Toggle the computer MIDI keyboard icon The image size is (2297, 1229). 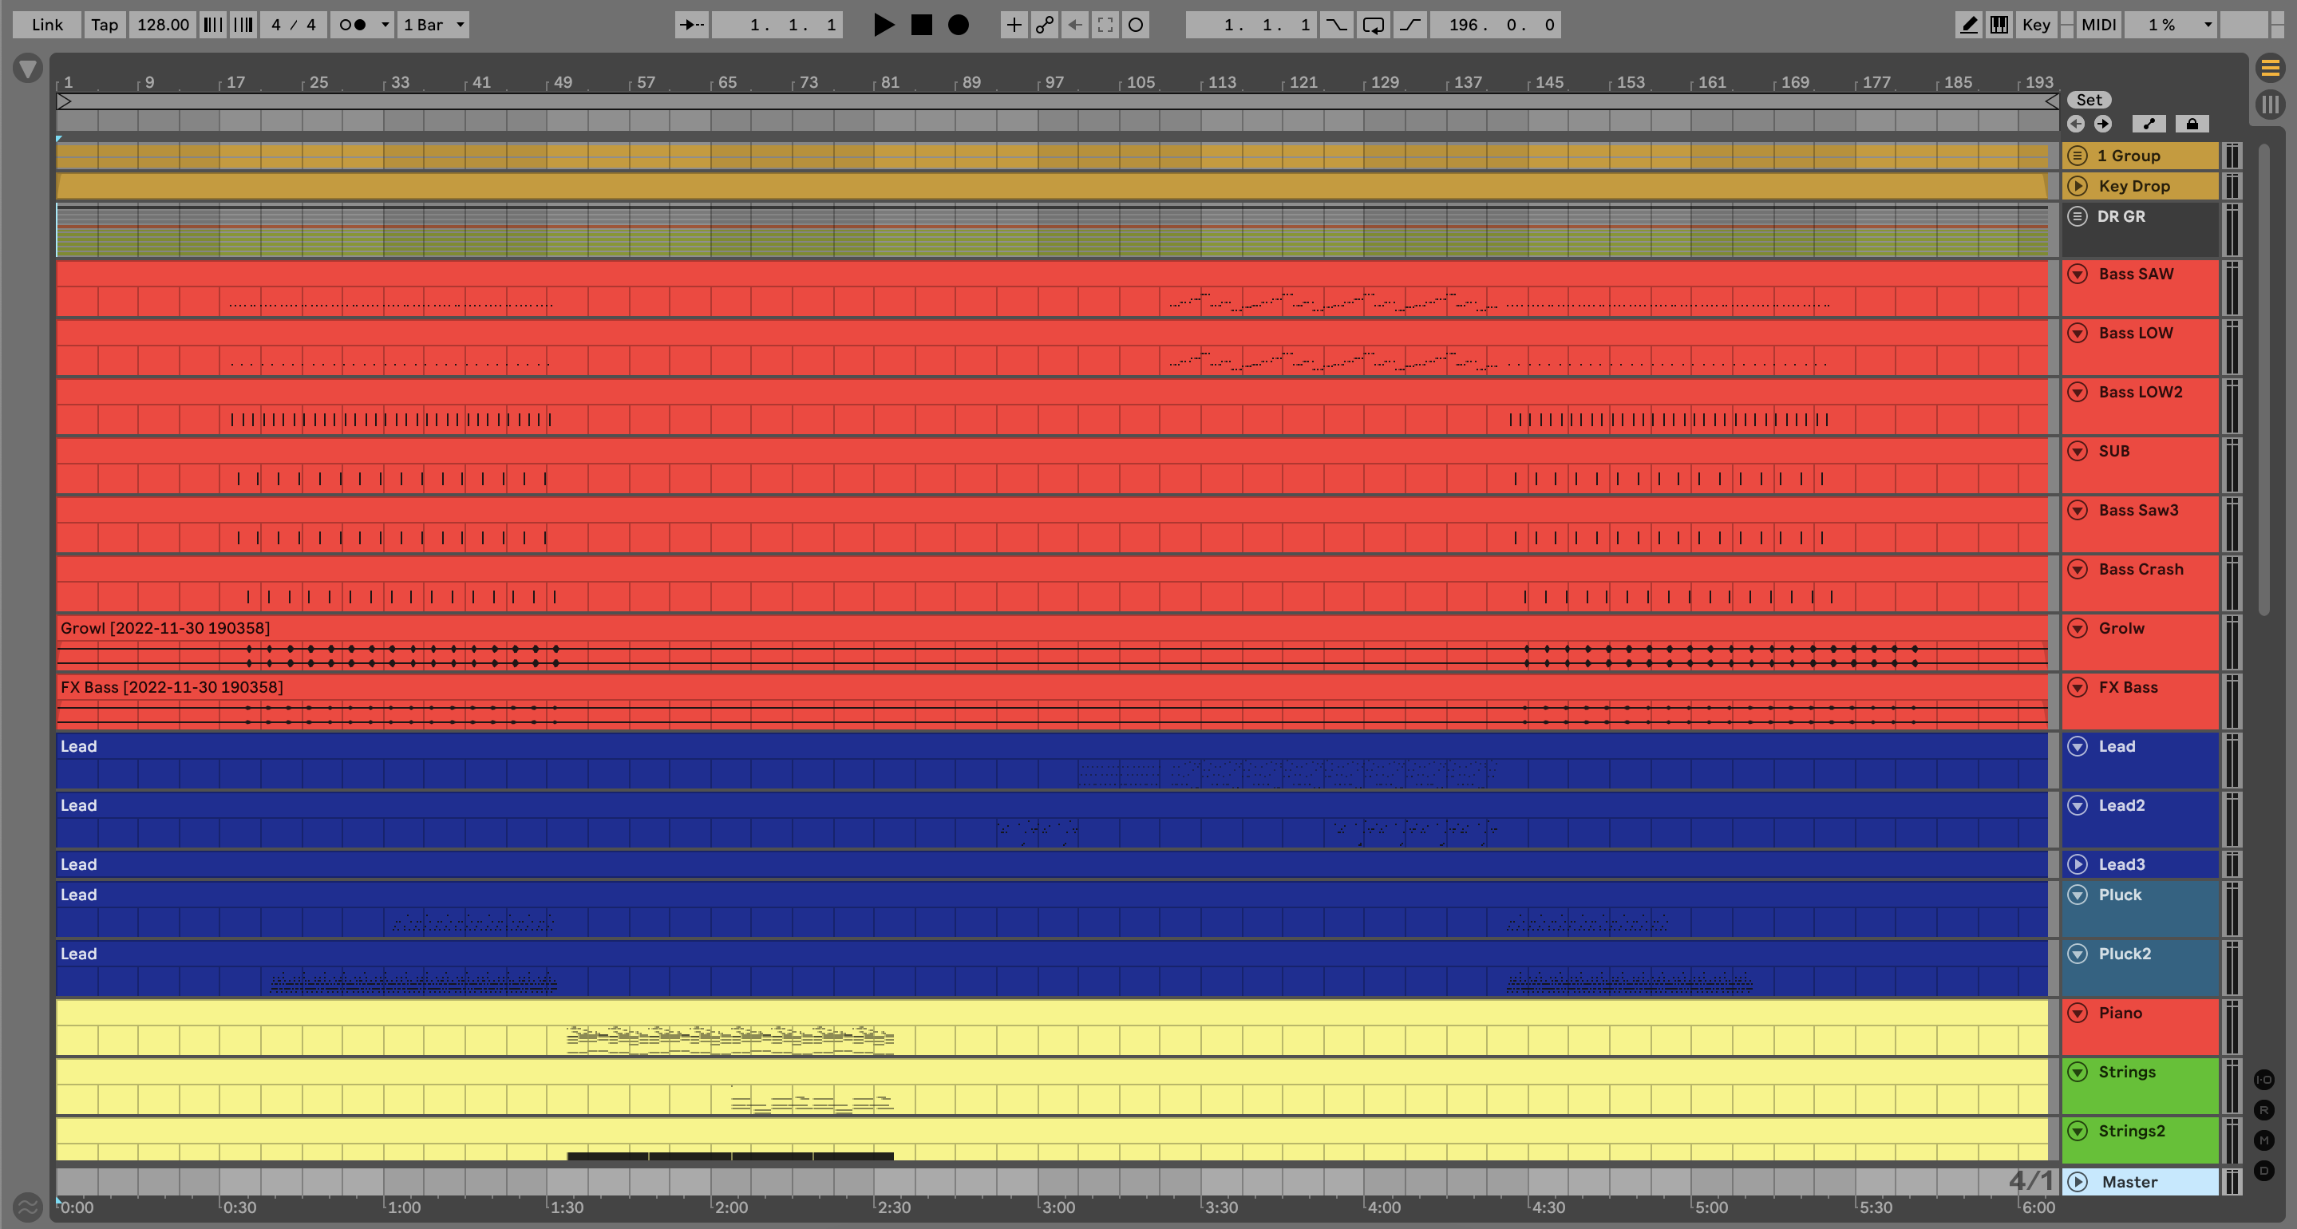coord(1999,25)
